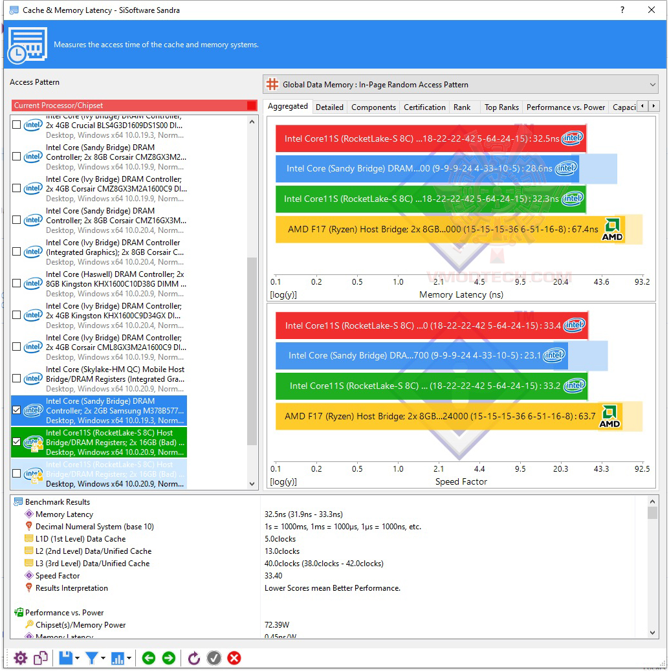Click the red RocketLake 32.5ns latency bar

point(431,138)
